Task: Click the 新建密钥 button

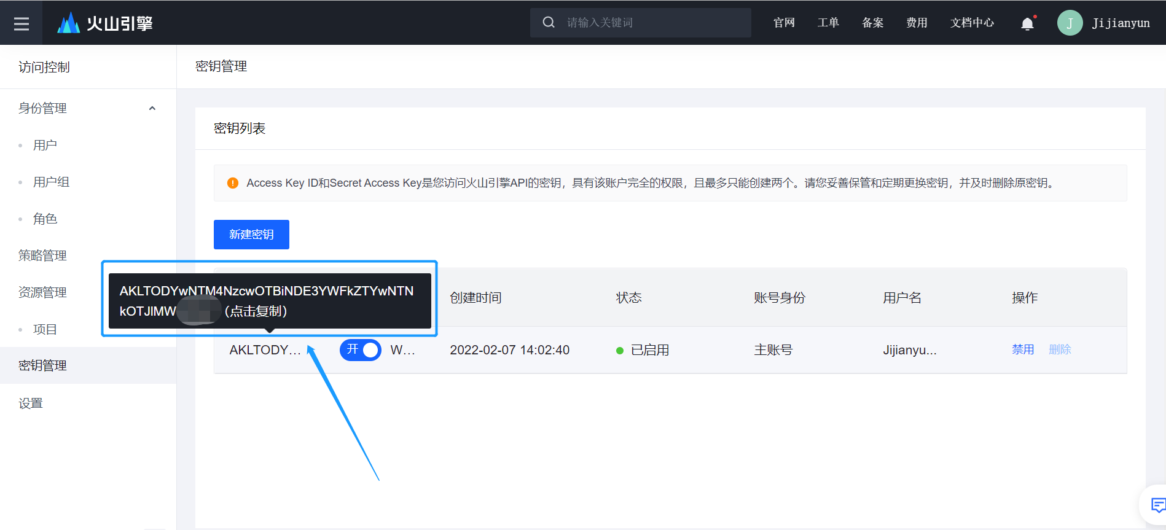Action: point(251,235)
